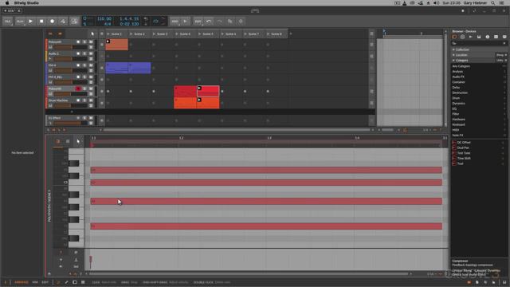Viewport: 510px width, 287px height.
Task: Open the EDIT menu button in the toolbar
Action: (x=198, y=22)
